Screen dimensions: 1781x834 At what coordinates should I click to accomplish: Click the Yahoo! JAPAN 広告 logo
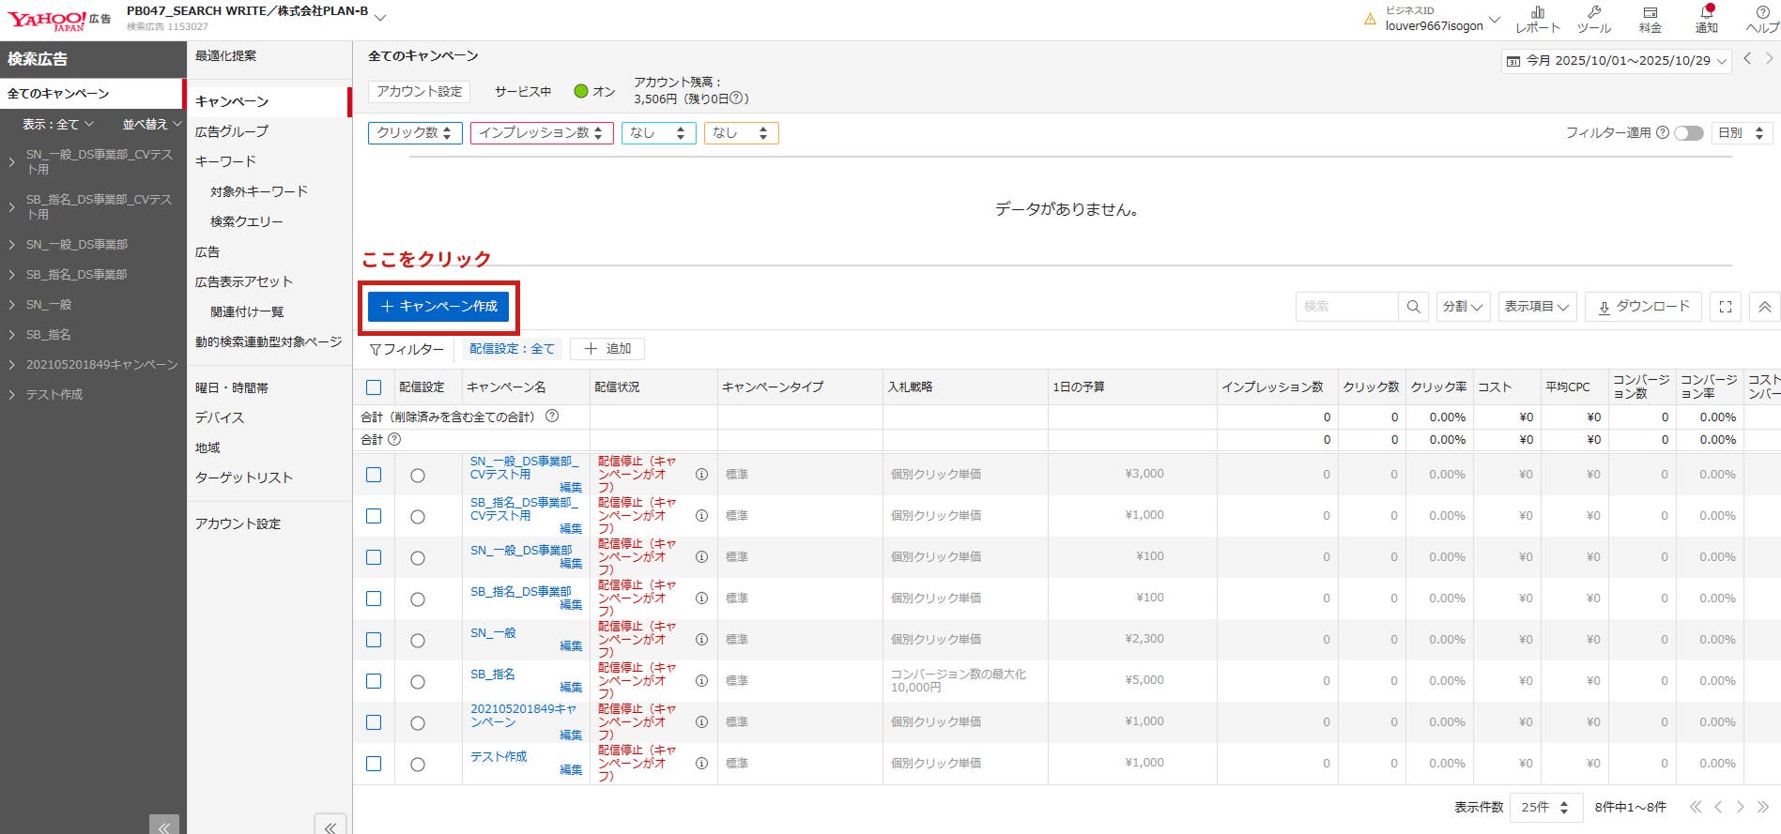point(59,20)
